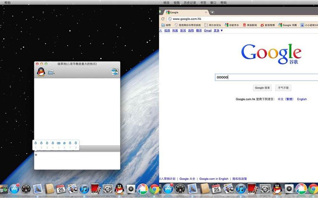The image size is (318, 198).
Task: Pick the ô accent option in popup
Action: [x=36, y=143]
